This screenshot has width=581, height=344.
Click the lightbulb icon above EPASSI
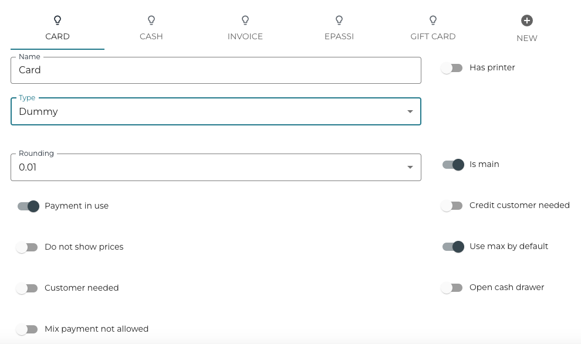(339, 21)
